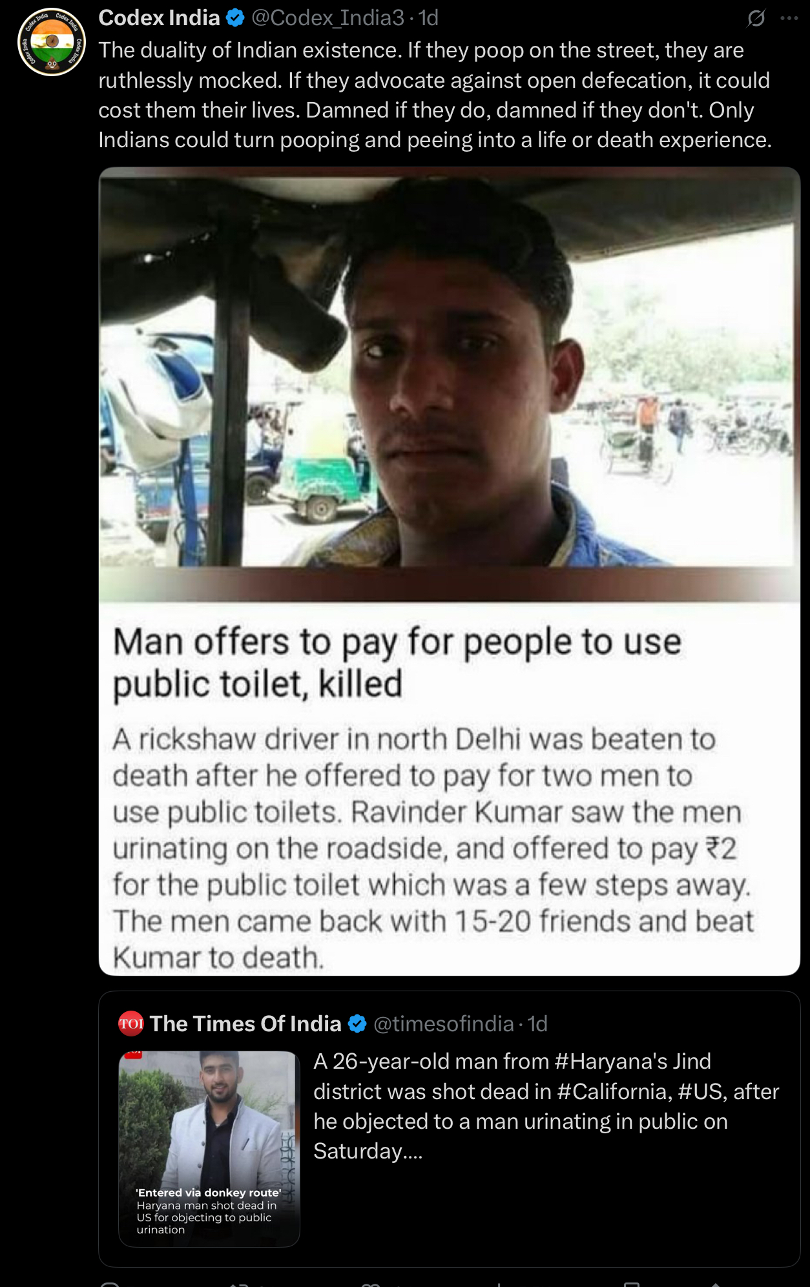Viewport: 810px width, 1287px height.
Task: Open the three-dot More menu
Action: coord(789,18)
